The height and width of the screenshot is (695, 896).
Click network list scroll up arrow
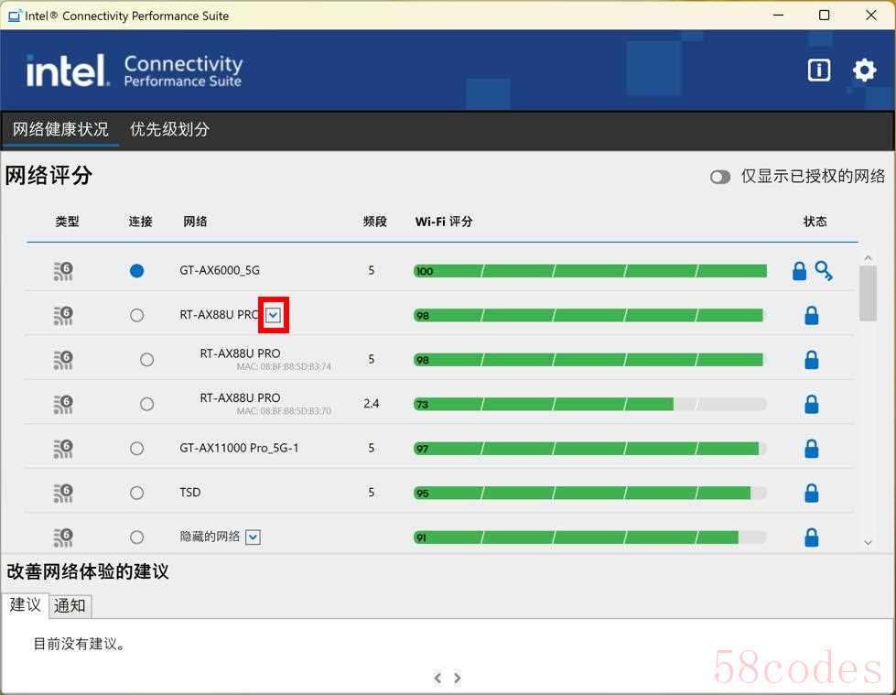[868, 258]
